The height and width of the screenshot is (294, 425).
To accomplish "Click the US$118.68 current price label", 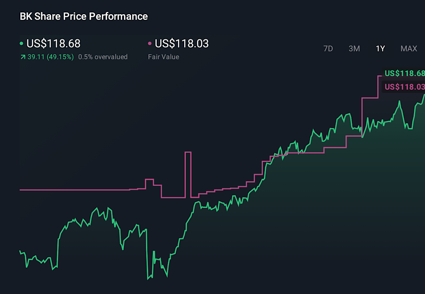I will pos(53,43).
